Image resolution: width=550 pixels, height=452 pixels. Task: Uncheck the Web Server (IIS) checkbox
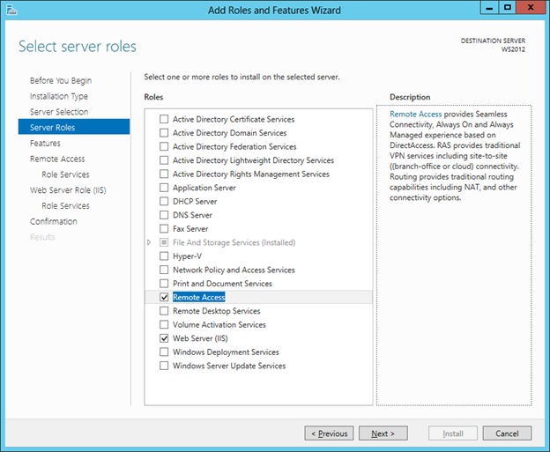pyautogui.click(x=164, y=338)
